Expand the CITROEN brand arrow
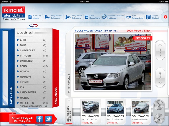This screenshot has width=169, height=126. (18, 56)
